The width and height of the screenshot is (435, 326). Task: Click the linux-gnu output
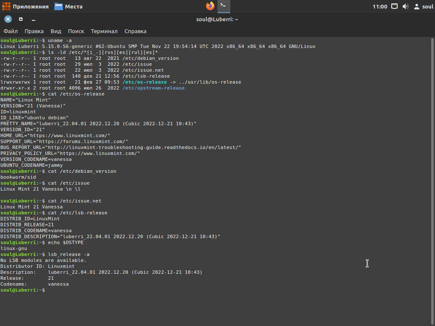point(14,248)
